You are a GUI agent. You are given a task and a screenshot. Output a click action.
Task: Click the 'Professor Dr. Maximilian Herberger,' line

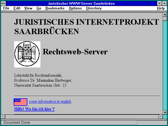tap(43, 80)
